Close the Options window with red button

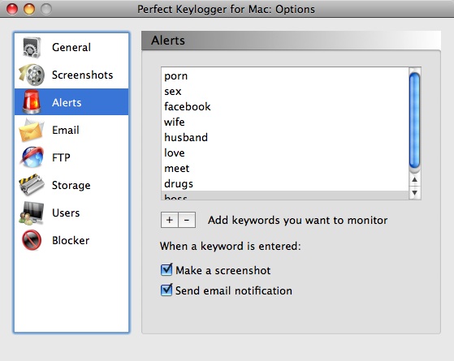(12, 9)
